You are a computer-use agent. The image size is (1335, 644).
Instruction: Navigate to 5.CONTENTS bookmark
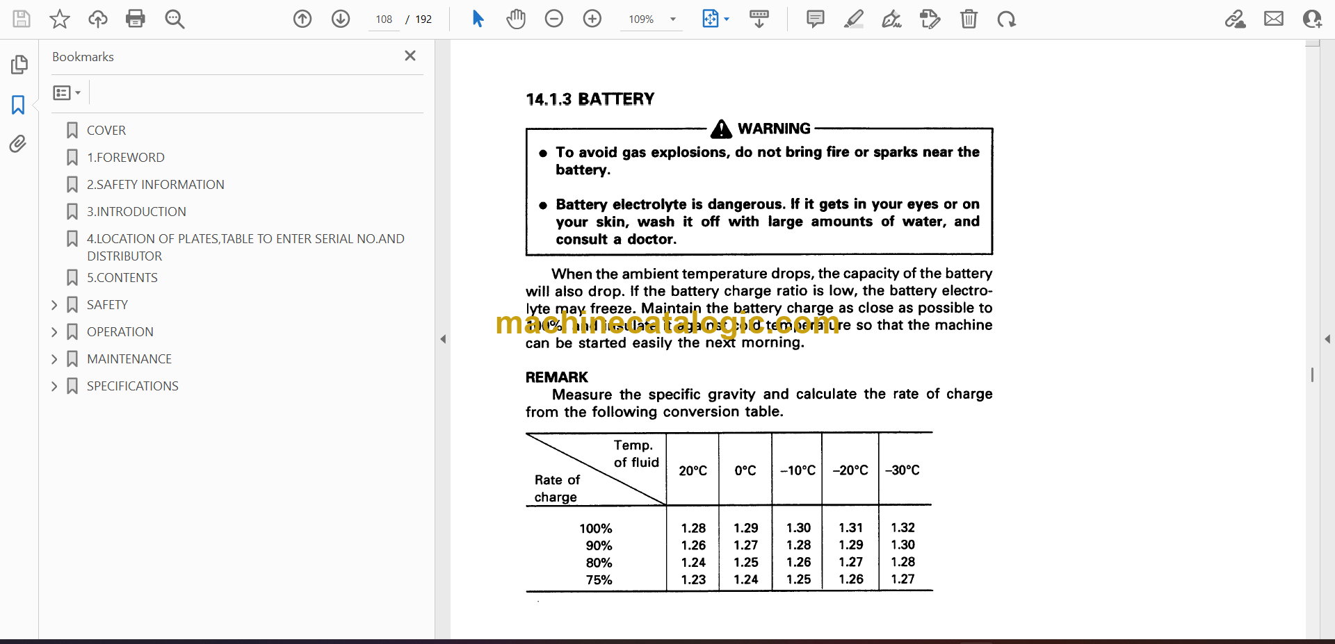point(122,278)
